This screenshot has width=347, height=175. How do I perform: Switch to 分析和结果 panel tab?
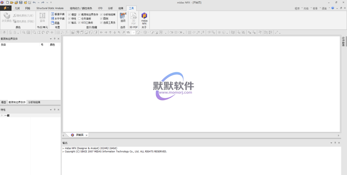pos(34,102)
